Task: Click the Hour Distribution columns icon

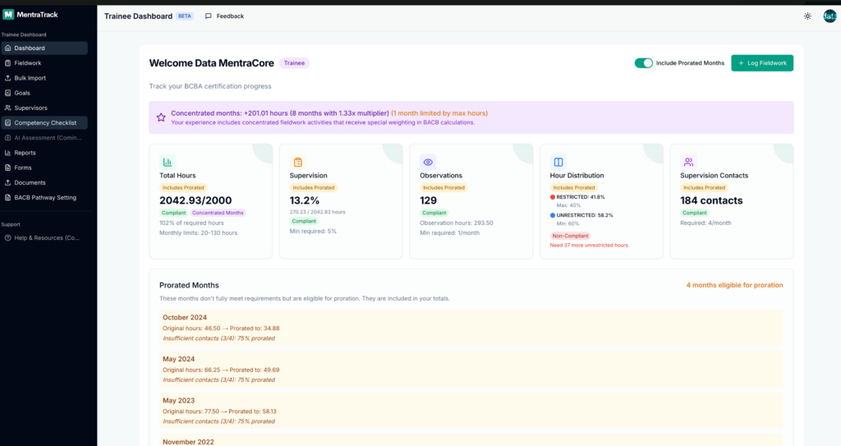Action: click(x=558, y=162)
